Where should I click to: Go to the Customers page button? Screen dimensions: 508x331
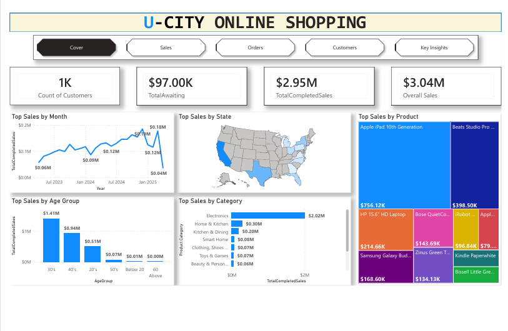pyautogui.click(x=345, y=47)
